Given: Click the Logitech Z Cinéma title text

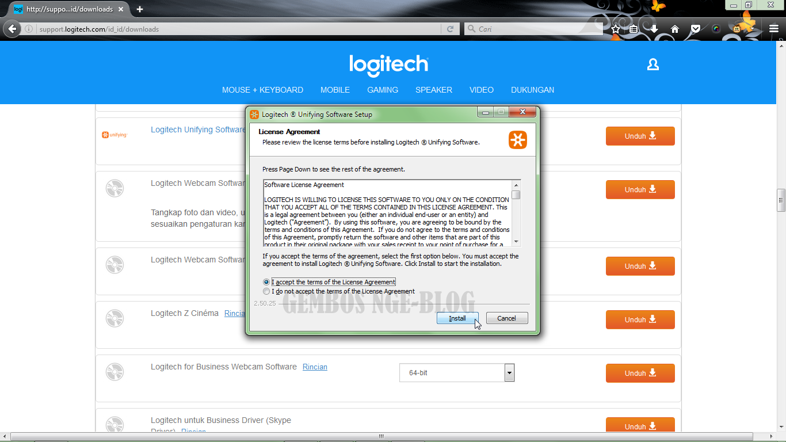Looking at the screenshot, I should [185, 313].
